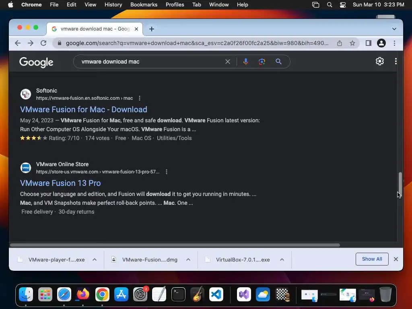Screen dimensions: 412x309
Task: Expand VMware-Fusion dmg download options
Action: point(188,260)
